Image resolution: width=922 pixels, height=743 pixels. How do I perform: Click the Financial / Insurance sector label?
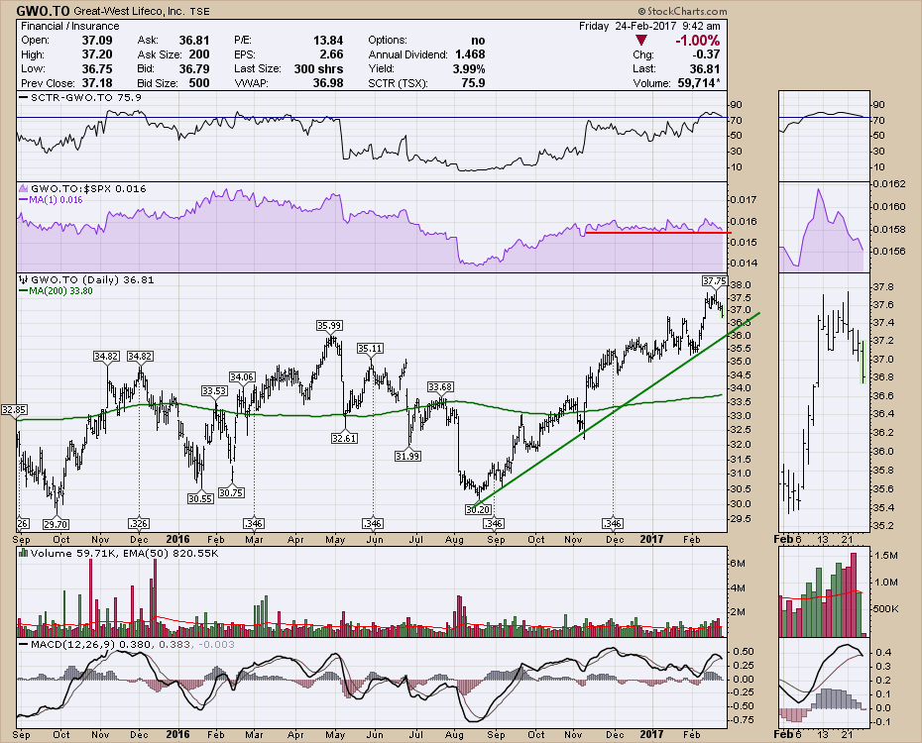click(x=70, y=26)
